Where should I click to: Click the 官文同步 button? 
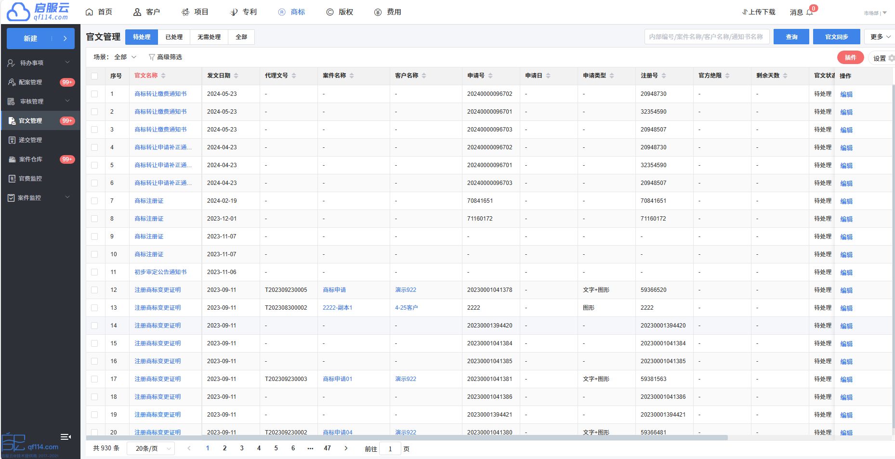tap(837, 37)
